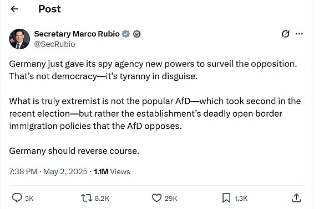Click the 8.2K reposts count
The width and height of the screenshot is (324, 209).
tap(102, 198)
